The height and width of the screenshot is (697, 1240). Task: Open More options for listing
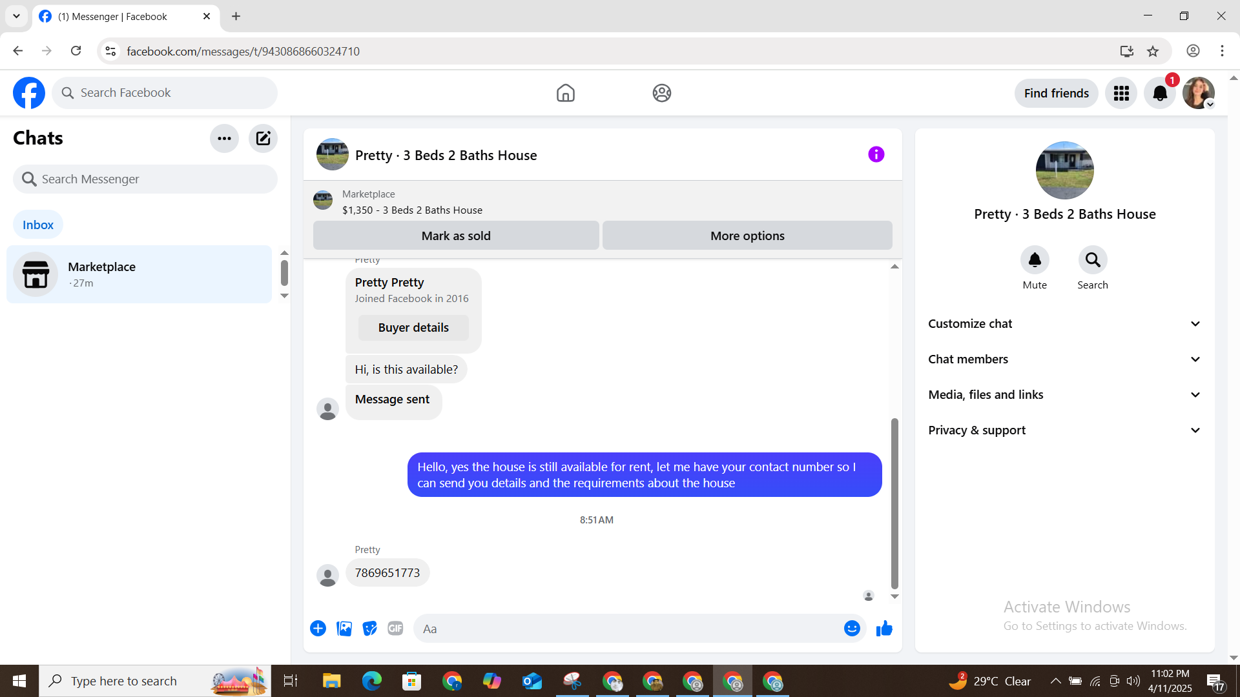tap(747, 236)
